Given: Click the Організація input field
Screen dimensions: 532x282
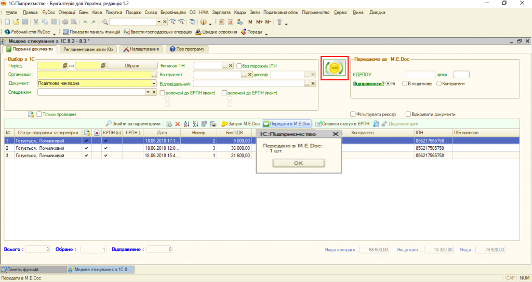Looking at the screenshot, I should tap(94, 75).
